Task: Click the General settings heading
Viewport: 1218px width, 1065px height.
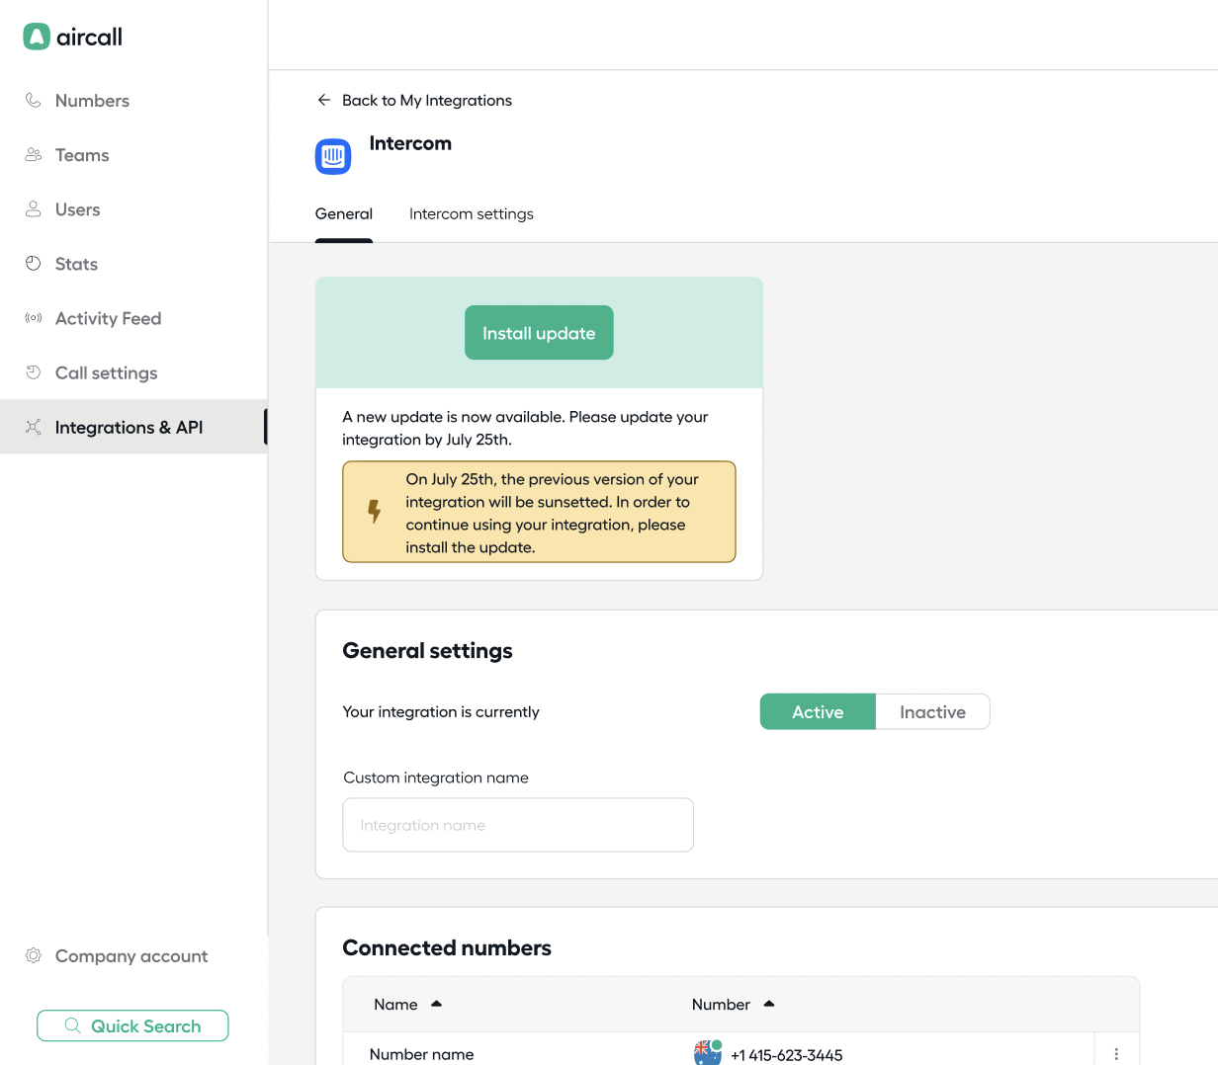Action: 427,651
